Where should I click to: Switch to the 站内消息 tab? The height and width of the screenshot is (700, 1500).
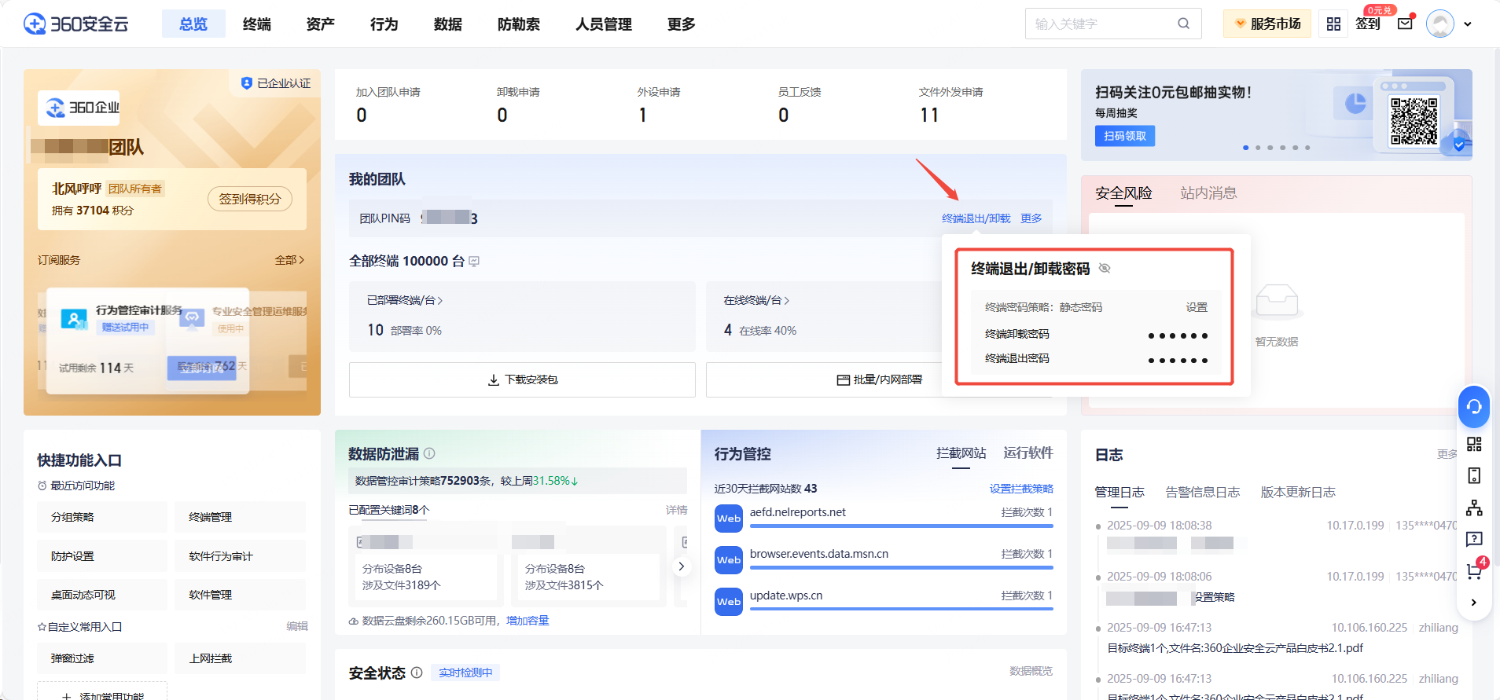pos(1208,193)
